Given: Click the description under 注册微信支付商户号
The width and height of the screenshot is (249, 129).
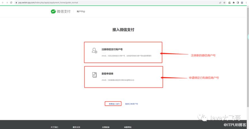Looking at the screenshot, I should [x=126, y=56].
